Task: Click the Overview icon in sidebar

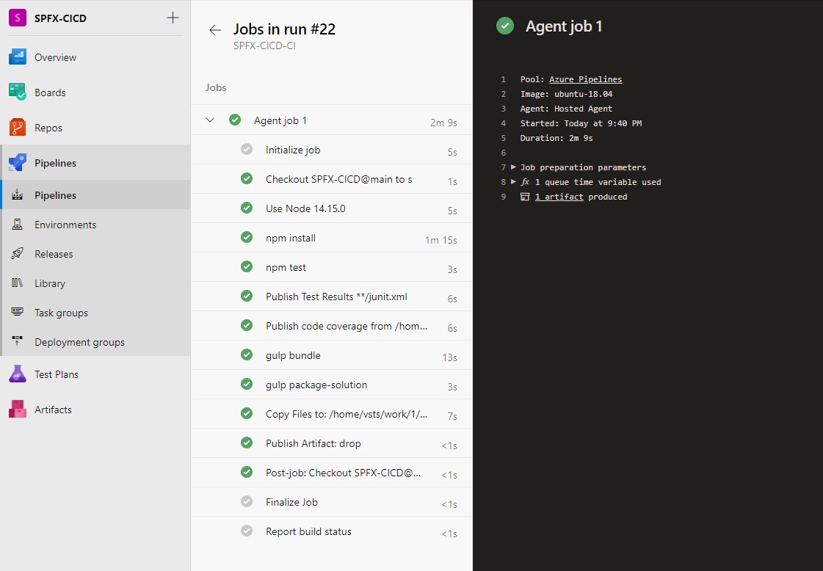Action: [x=18, y=57]
